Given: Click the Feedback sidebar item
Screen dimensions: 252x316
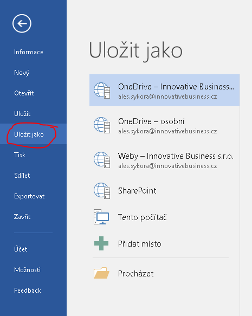Looking at the screenshot, I should pos(28,291).
